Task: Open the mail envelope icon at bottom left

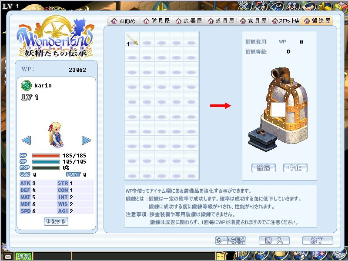Action: (x=8, y=257)
